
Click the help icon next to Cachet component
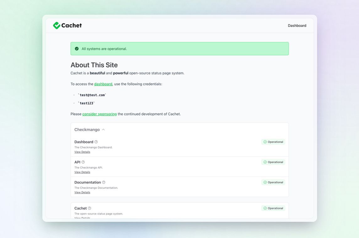click(89, 208)
